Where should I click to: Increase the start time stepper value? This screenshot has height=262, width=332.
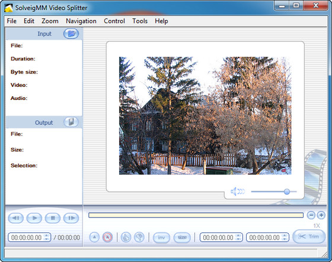point(238,235)
